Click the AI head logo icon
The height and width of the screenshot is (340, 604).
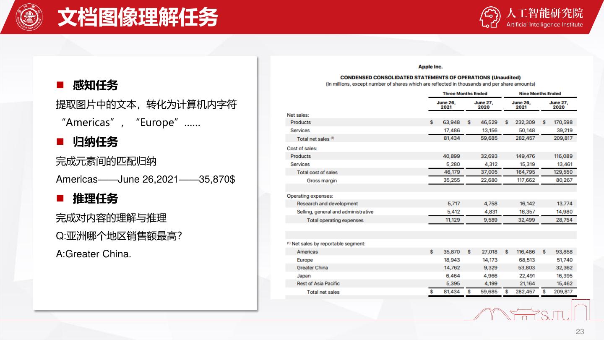[x=491, y=18]
